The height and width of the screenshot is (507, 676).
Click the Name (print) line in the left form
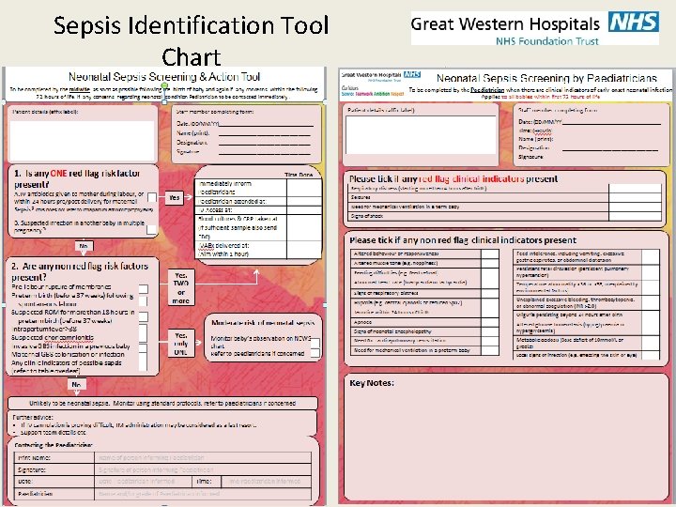(x=266, y=133)
